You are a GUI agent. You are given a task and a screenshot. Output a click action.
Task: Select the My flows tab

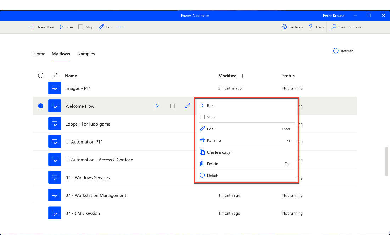[61, 54]
